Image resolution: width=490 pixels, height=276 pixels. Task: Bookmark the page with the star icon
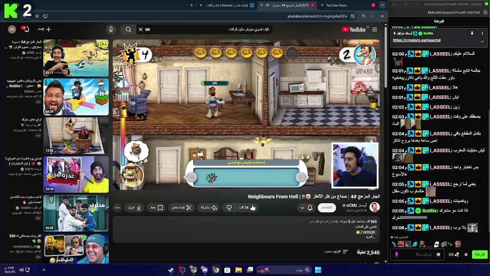37,16
